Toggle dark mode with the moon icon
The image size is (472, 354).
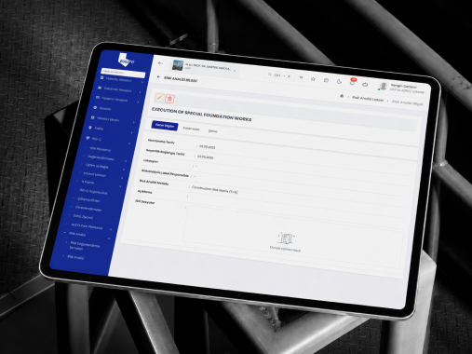click(x=339, y=81)
